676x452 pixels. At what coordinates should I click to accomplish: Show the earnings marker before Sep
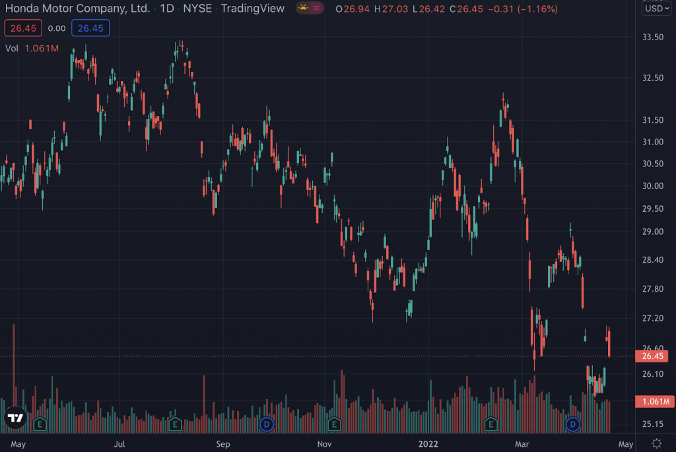coord(175,424)
